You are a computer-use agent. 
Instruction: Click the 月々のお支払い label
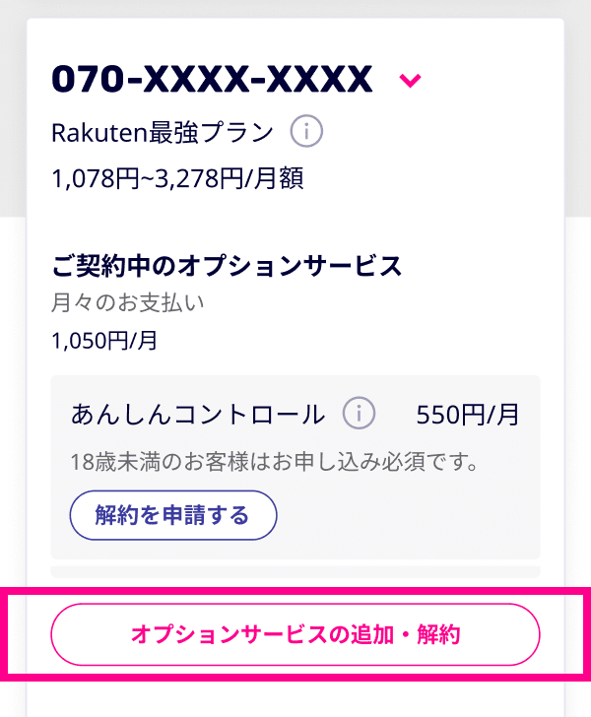coord(128,302)
